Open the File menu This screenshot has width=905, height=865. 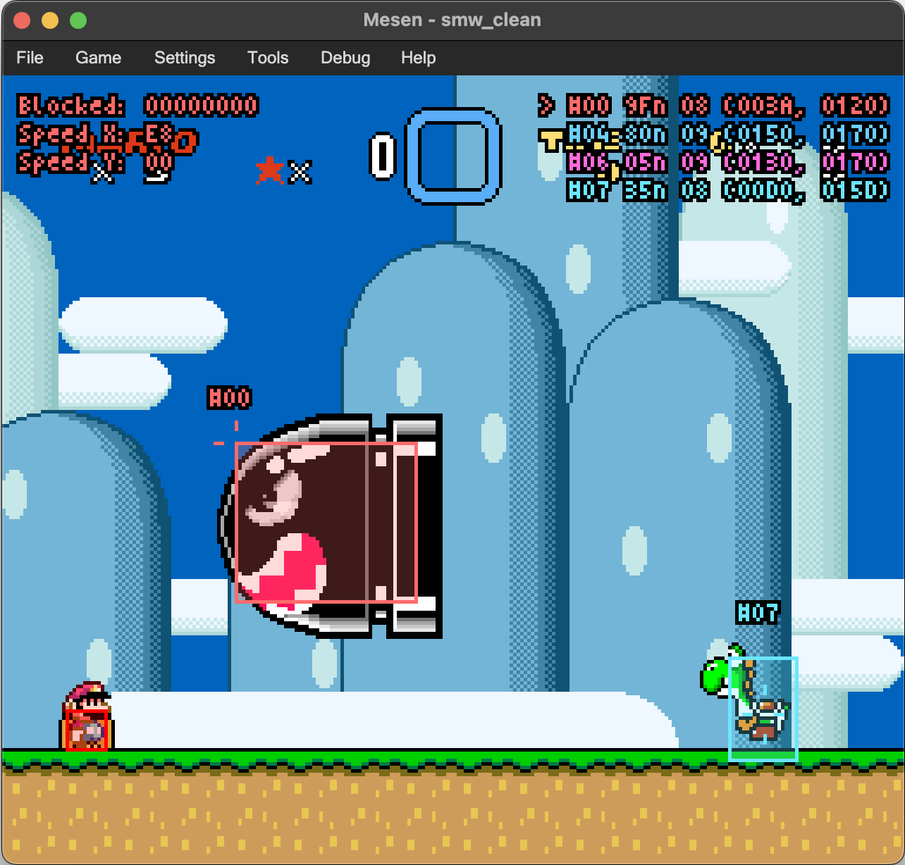[30, 58]
